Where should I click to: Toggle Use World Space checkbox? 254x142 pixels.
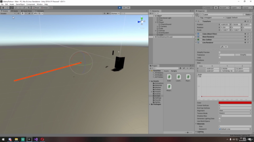pos(219,121)
